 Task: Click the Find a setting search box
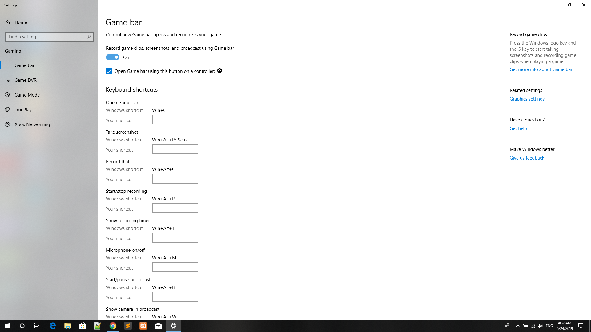46,37
